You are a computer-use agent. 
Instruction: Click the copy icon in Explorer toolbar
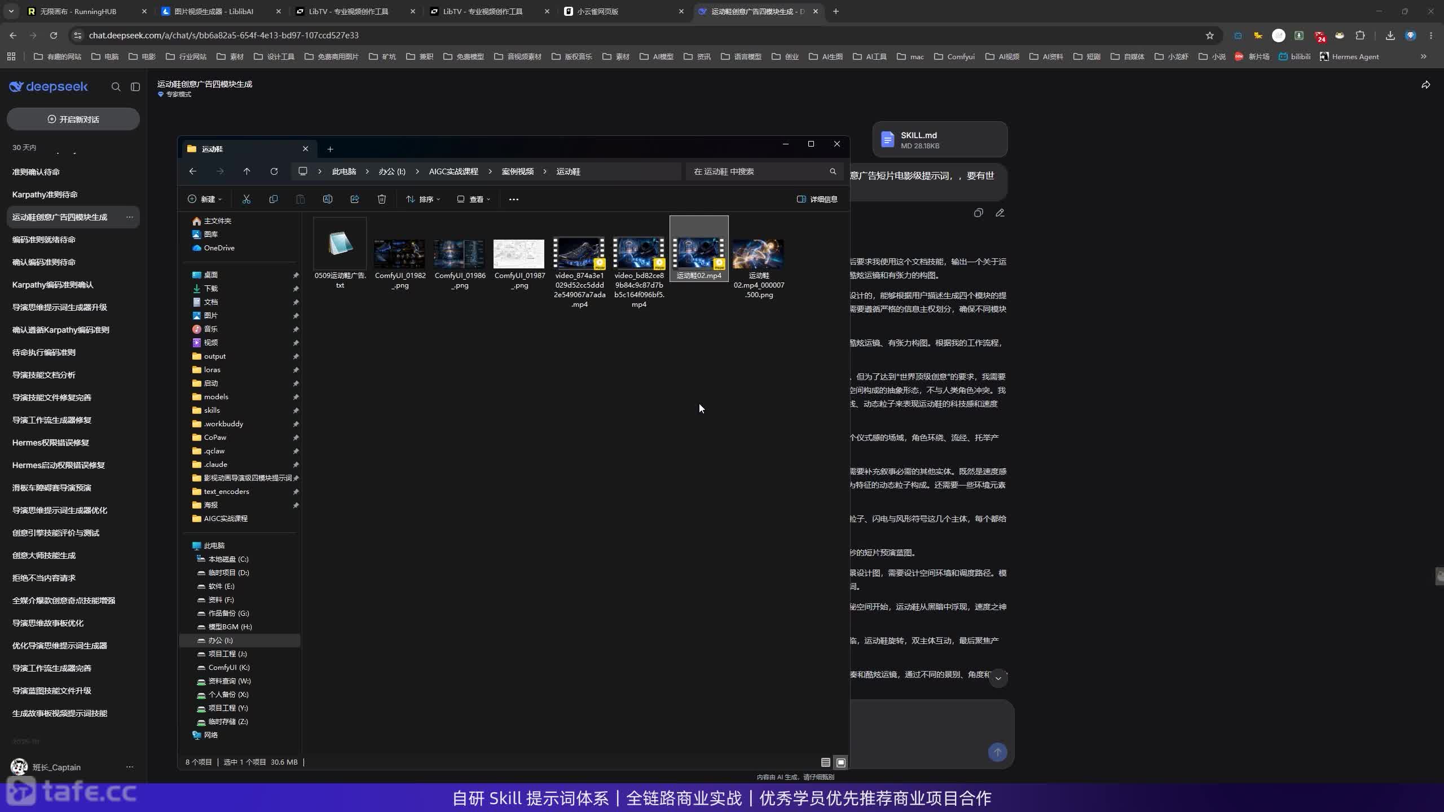point(274,199)
